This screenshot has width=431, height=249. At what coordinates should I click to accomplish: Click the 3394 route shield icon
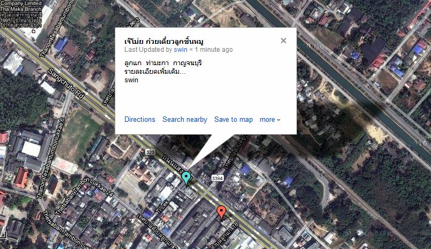[217, 178]
